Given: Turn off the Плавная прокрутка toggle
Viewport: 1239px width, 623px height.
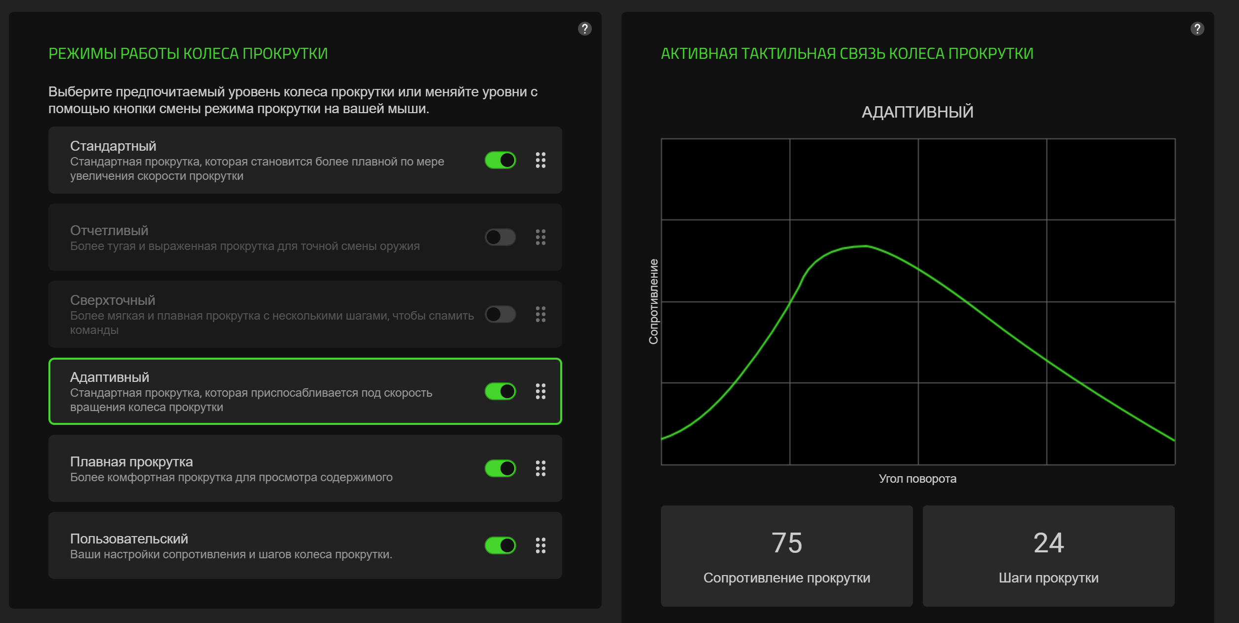Looking at the screenshot, I should coord(500,468).
